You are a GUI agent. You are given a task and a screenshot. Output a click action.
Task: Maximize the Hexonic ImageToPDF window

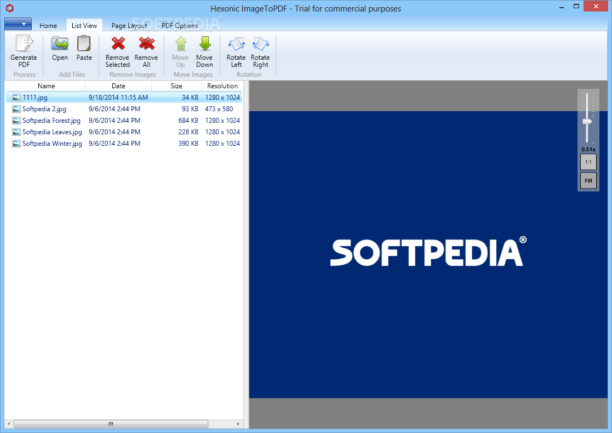point(576,6)
